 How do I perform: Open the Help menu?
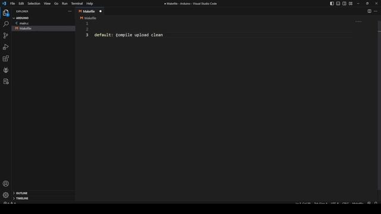[x=89, y=4]
